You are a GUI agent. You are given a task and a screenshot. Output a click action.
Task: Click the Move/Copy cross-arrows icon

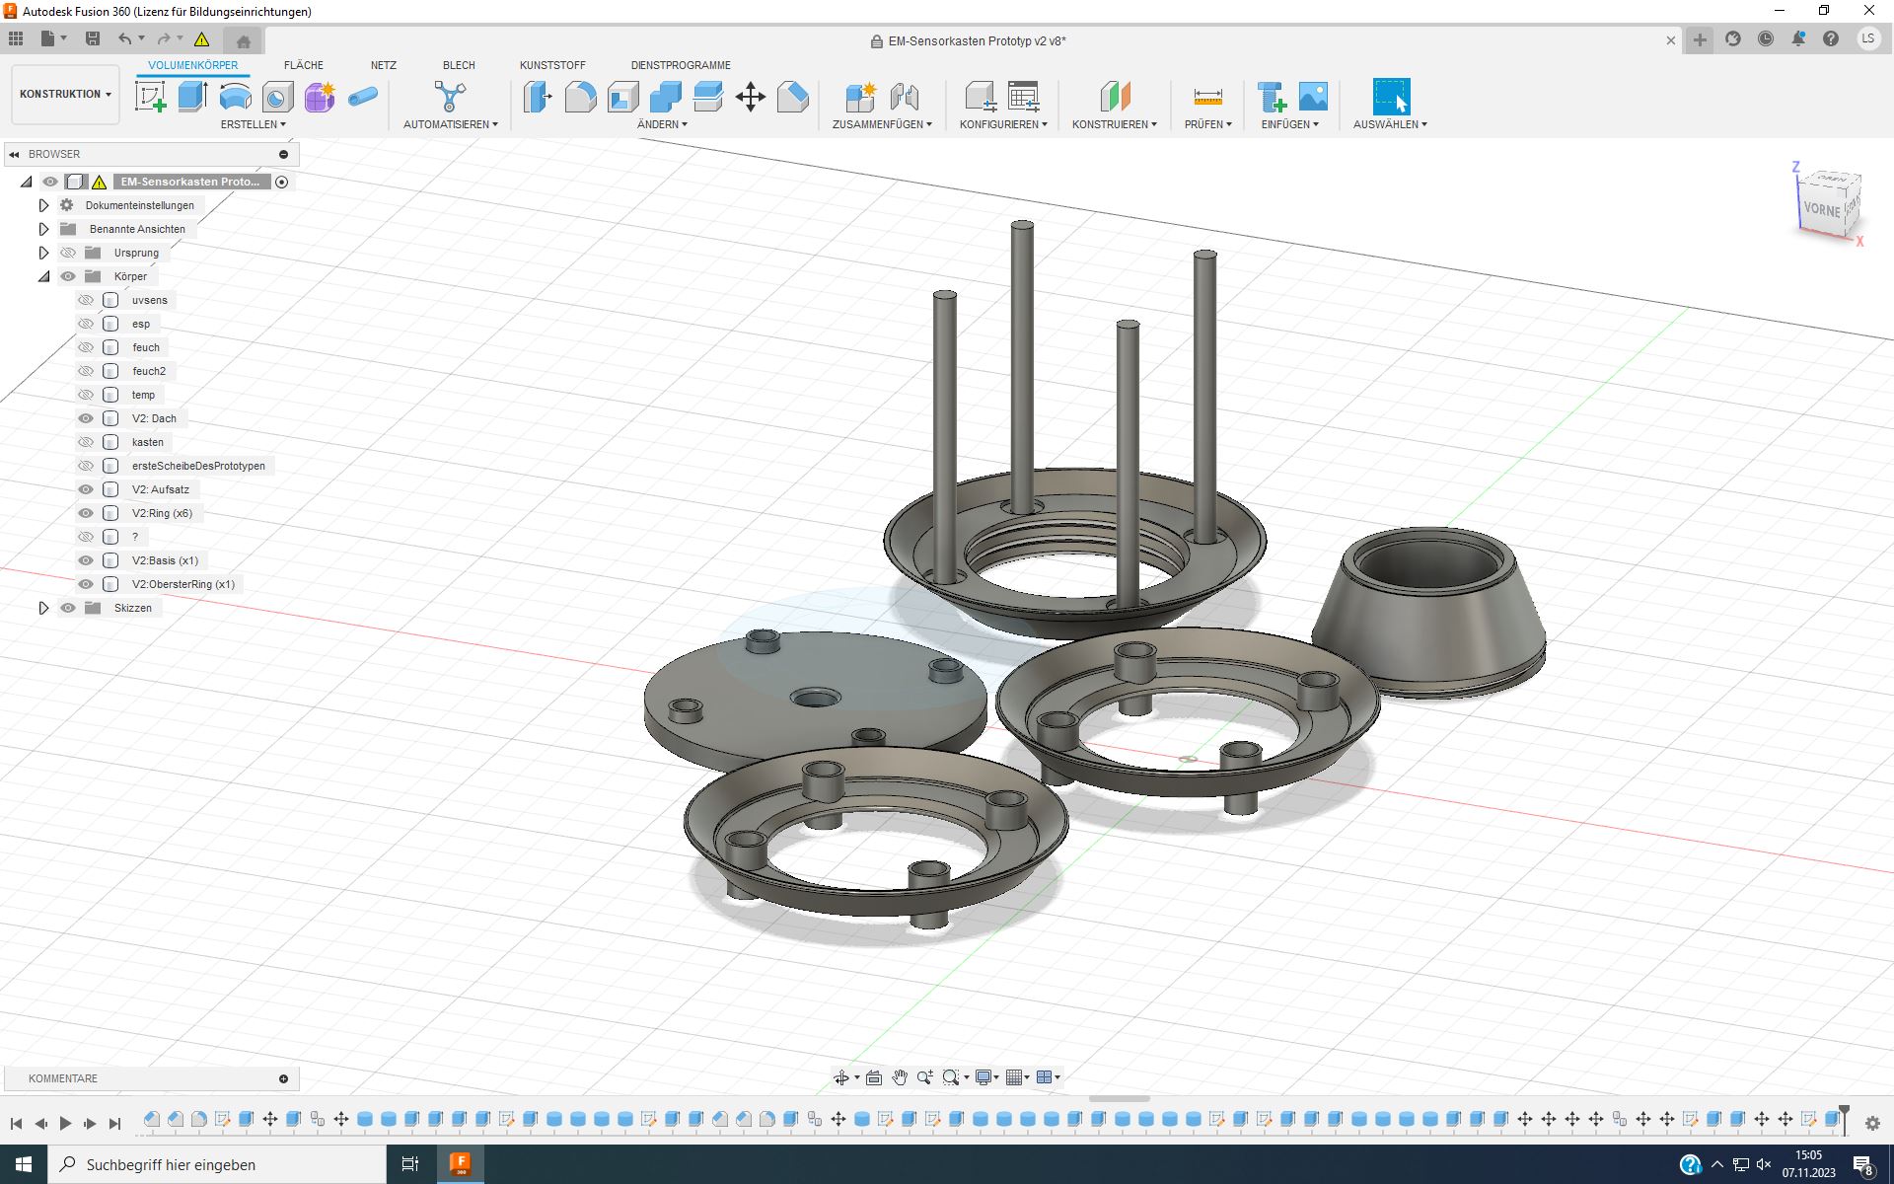point(751,97)
